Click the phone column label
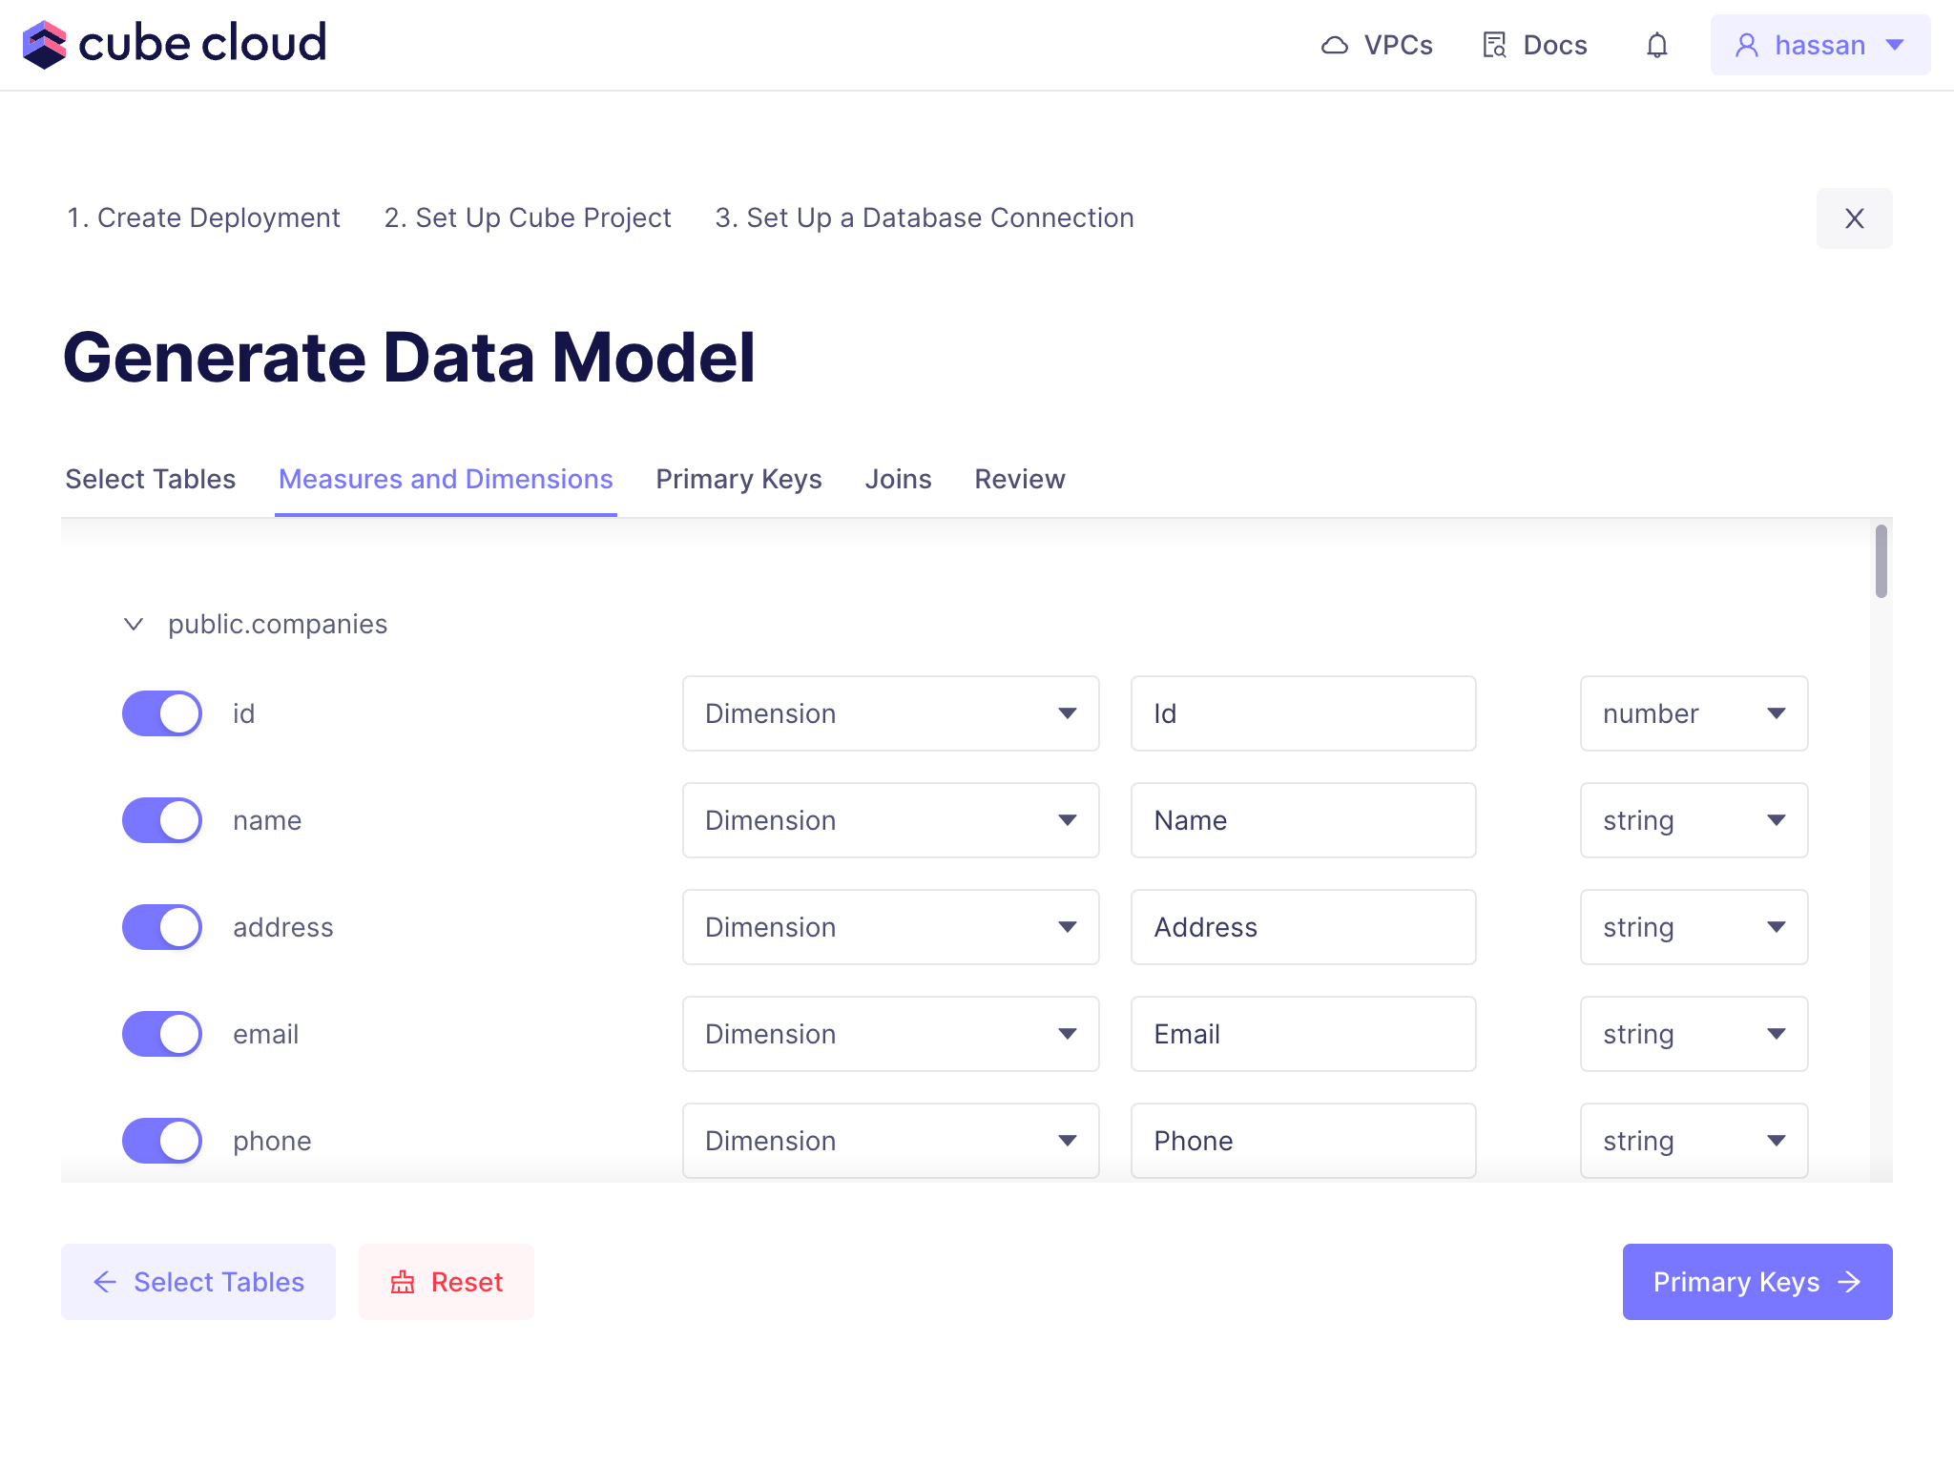 coord(272,1141)
